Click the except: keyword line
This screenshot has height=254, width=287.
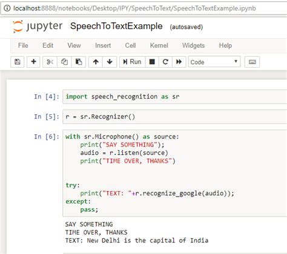78,201
